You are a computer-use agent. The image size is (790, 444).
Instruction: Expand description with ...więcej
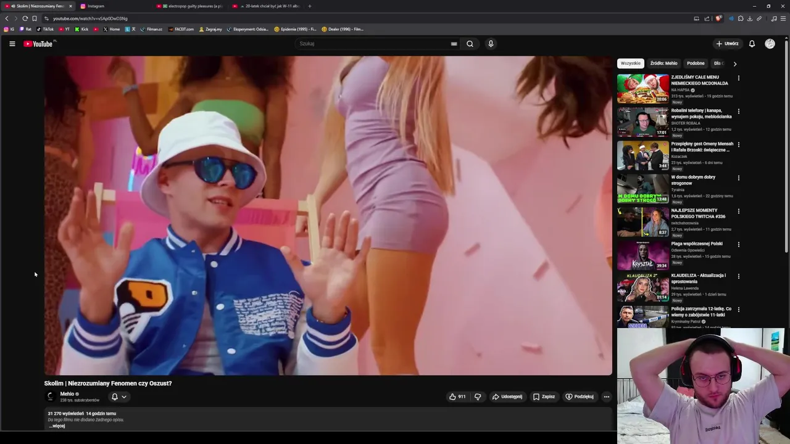pos(57,425)
